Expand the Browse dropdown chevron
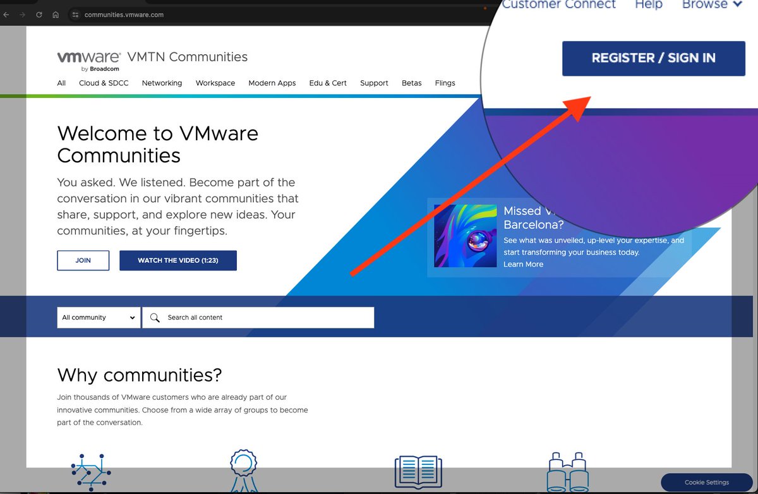 tap(737, 5)
